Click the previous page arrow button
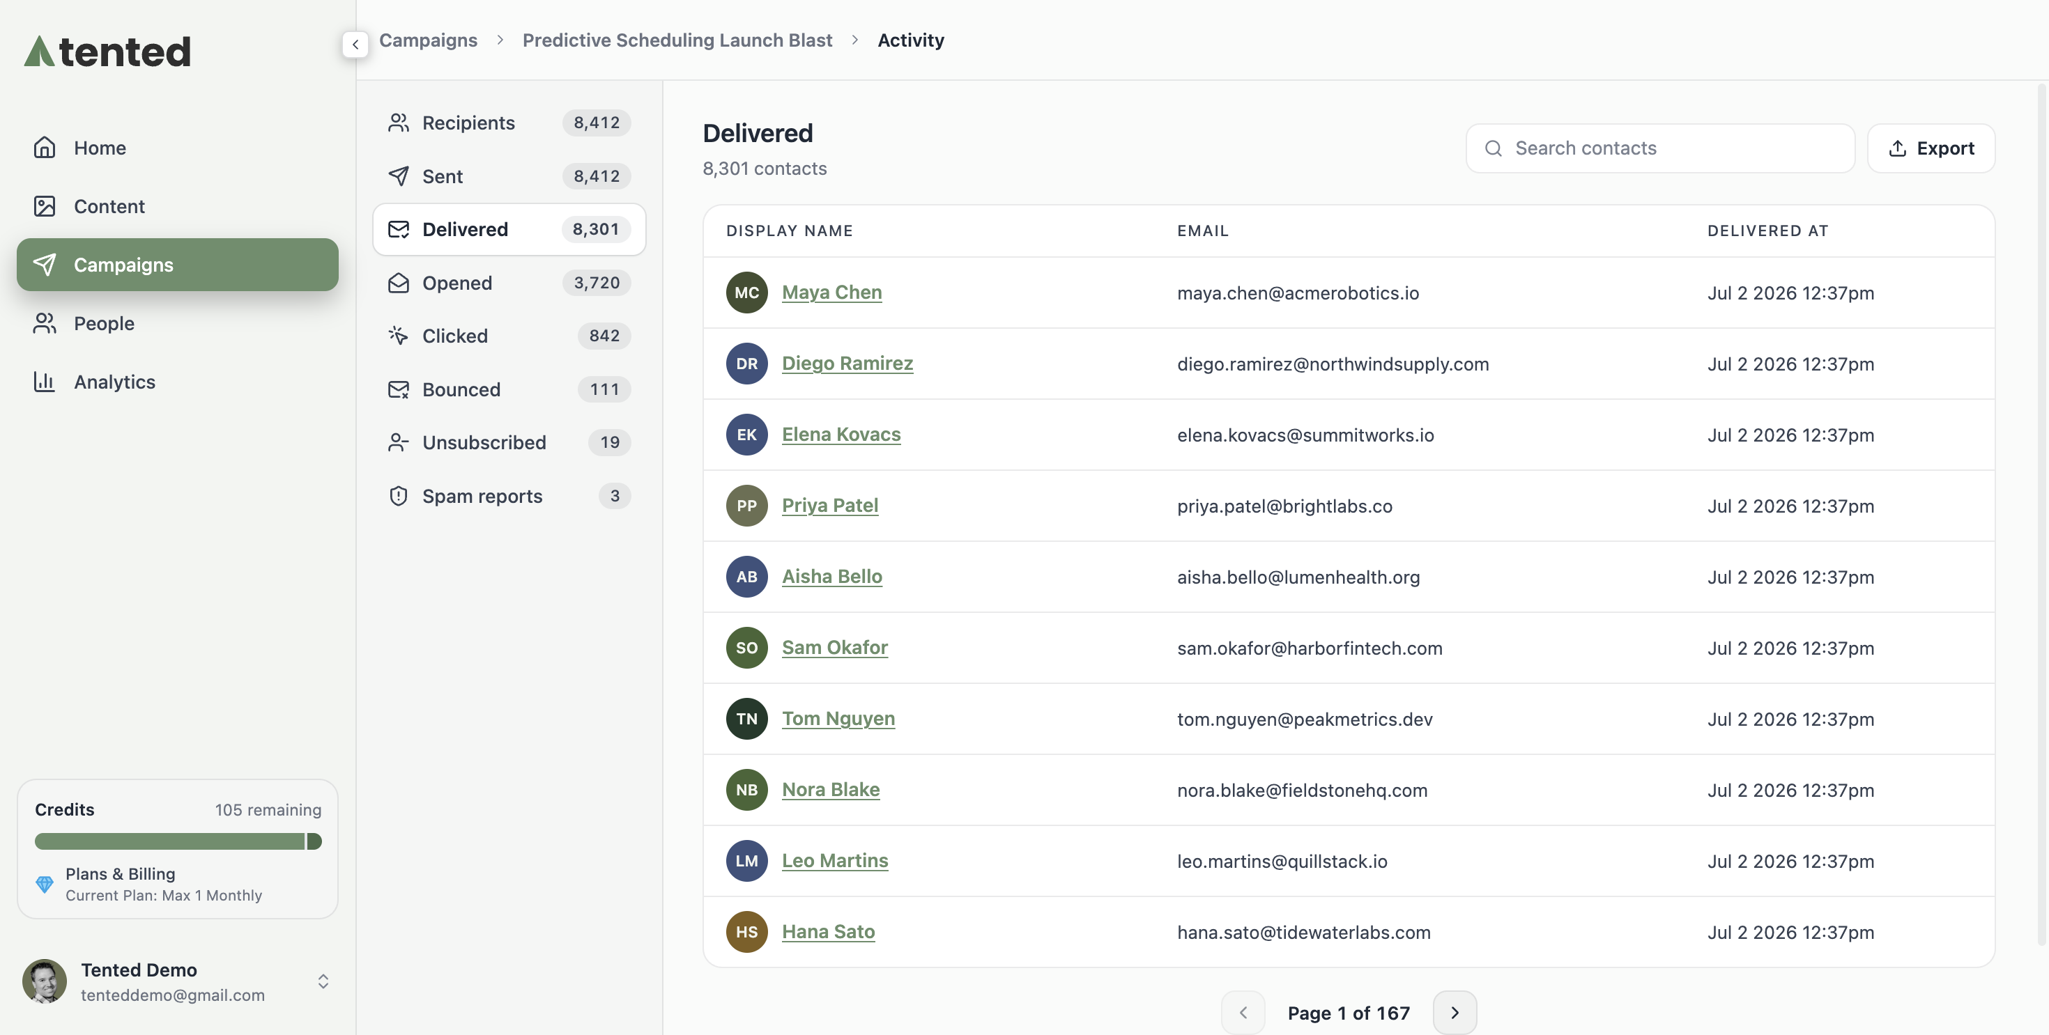This screenshot has width=2049, height=1035. (x=1243, y=1013)
